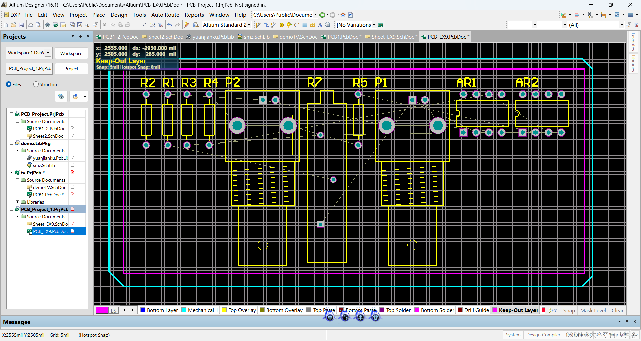Screen dimensions: 641x341
Task: Expand the Libraries folder node
Action: (17, 202)
